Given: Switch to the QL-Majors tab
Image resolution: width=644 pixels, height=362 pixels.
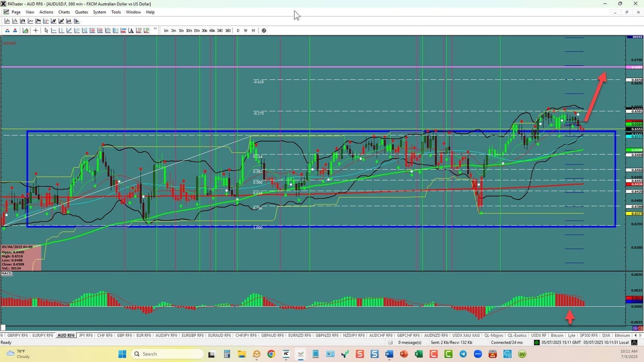Looking at the screenshot, I should [x=494, y=335].
